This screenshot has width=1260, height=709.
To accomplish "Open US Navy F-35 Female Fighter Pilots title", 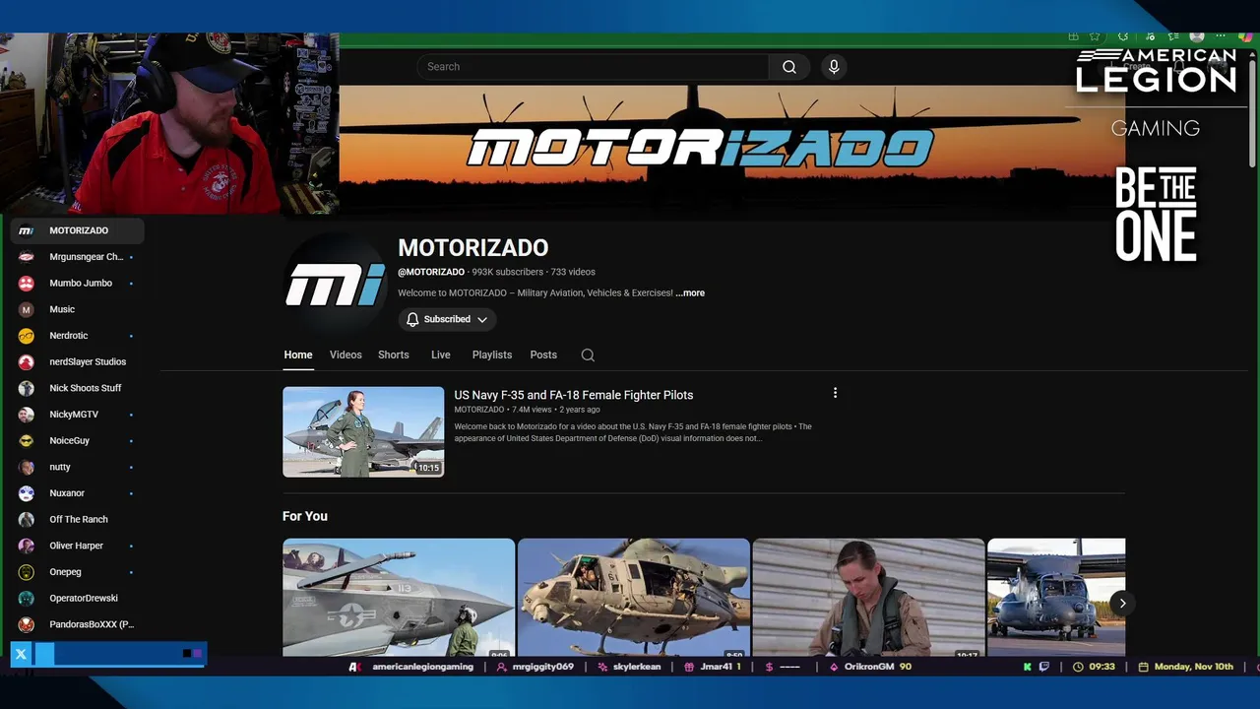I will [x=574, y=395].
